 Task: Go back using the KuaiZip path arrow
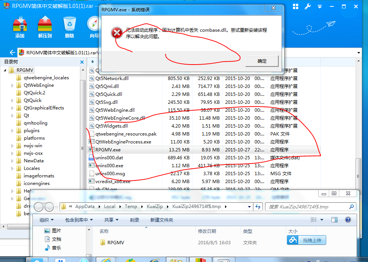12,52
